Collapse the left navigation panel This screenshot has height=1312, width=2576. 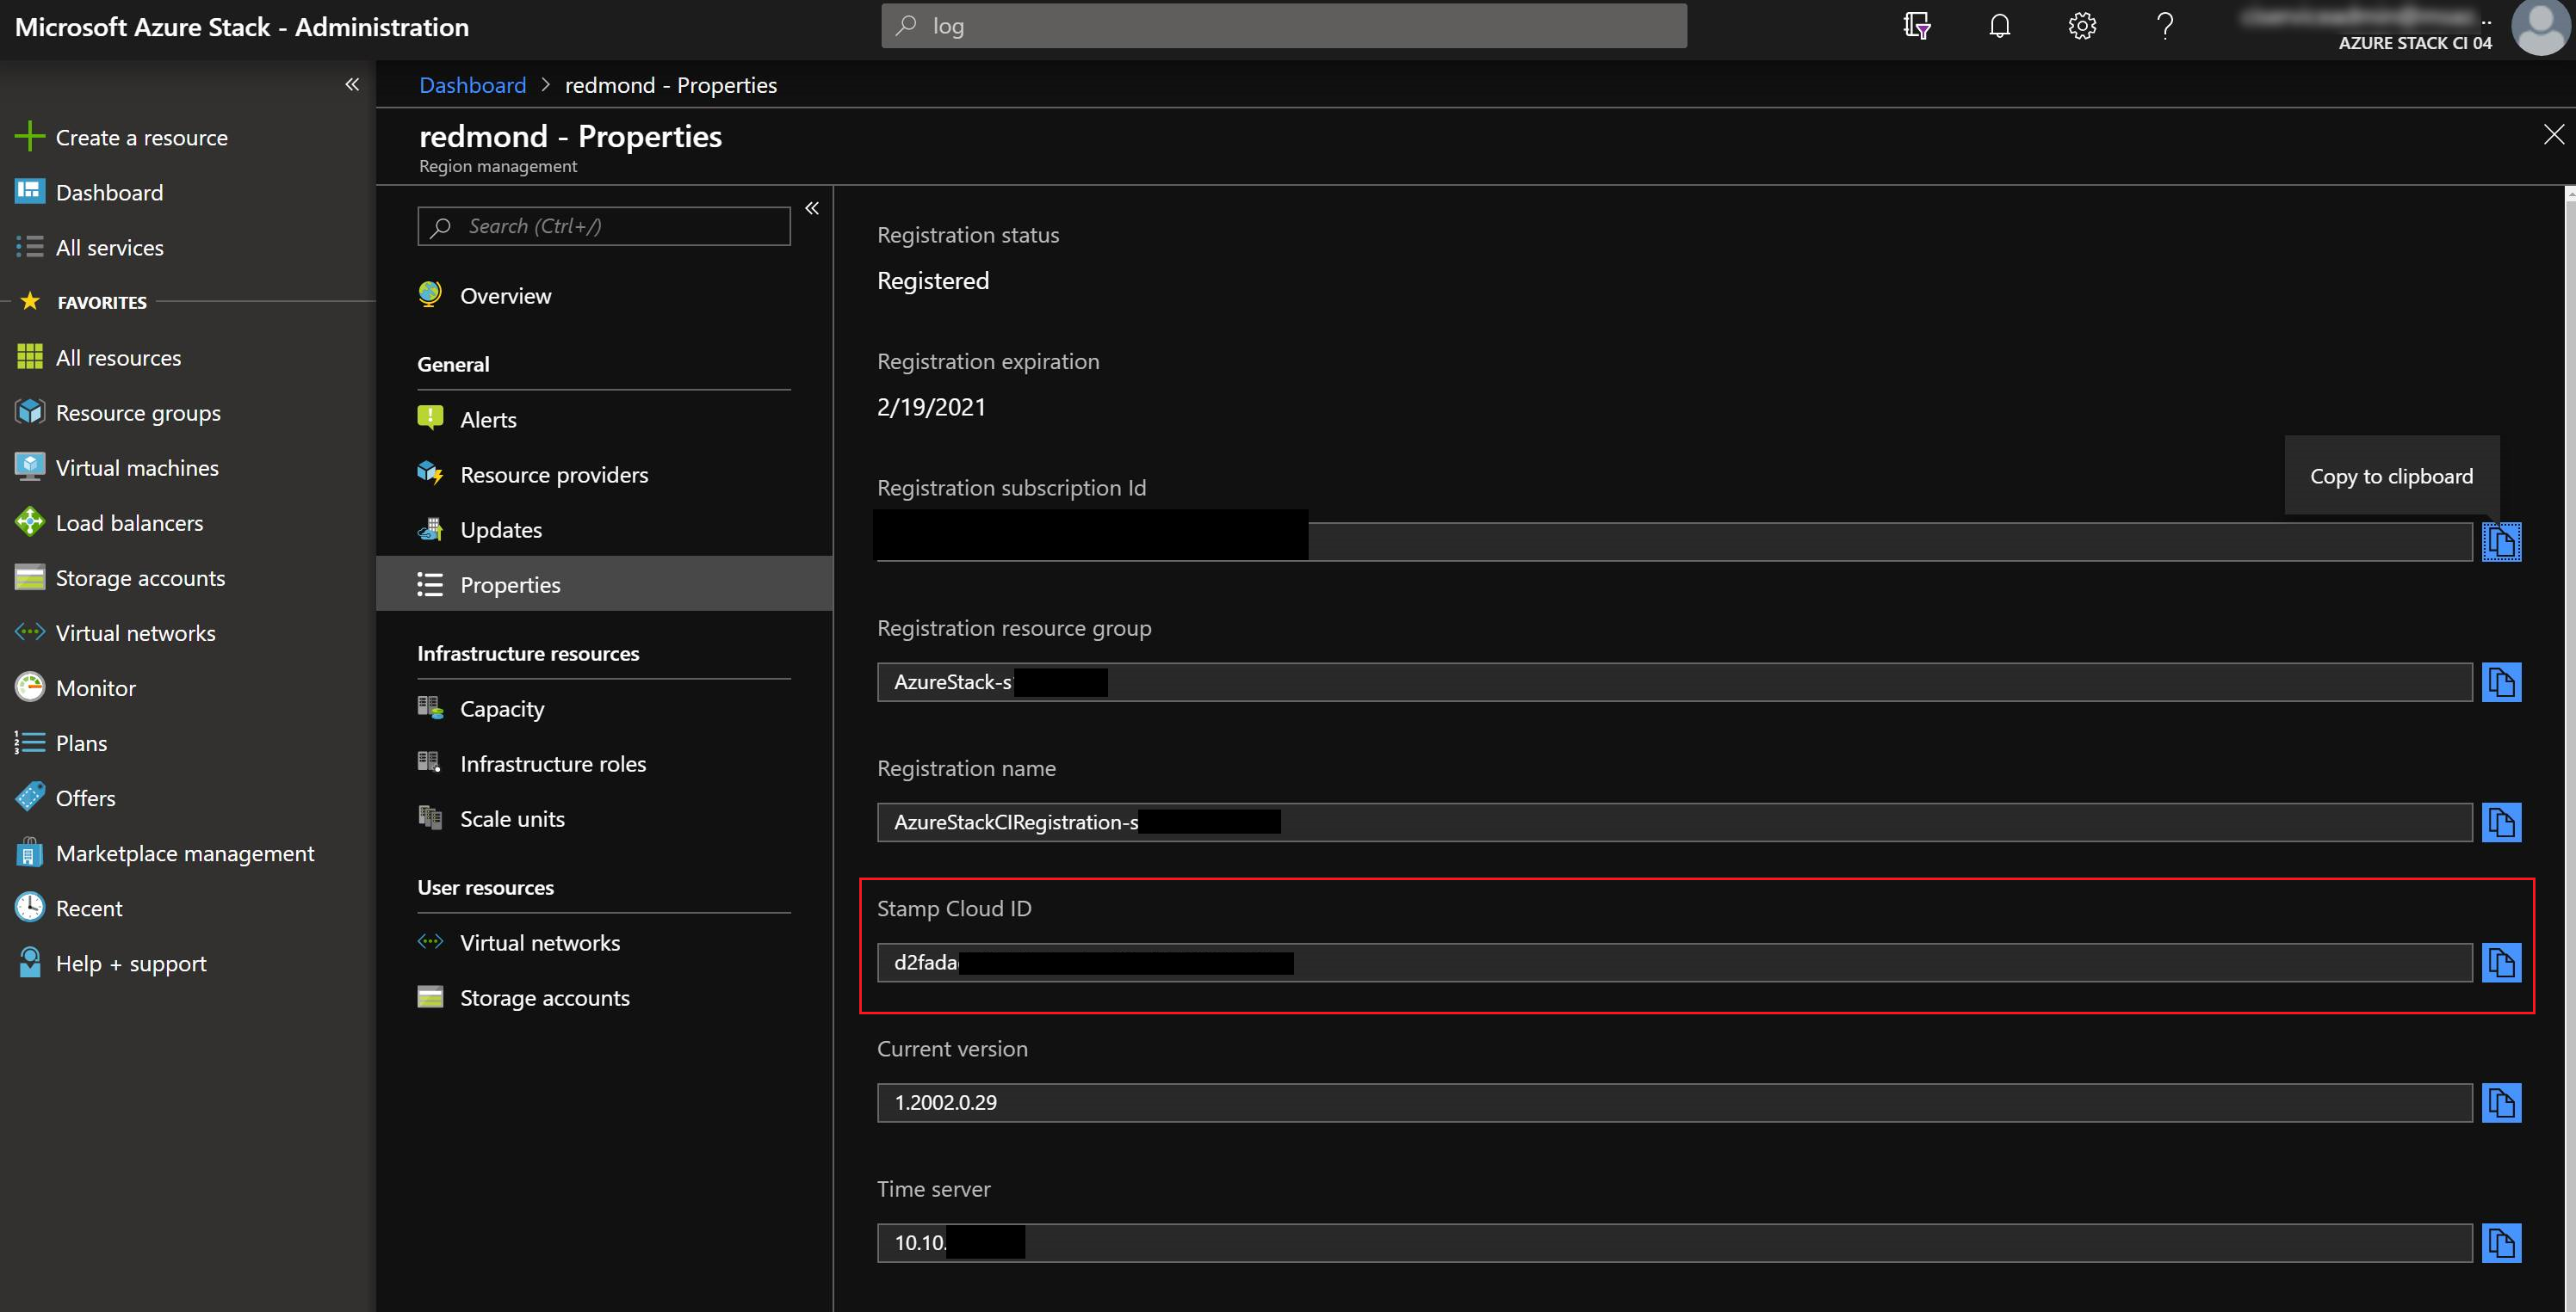(350, 82)
